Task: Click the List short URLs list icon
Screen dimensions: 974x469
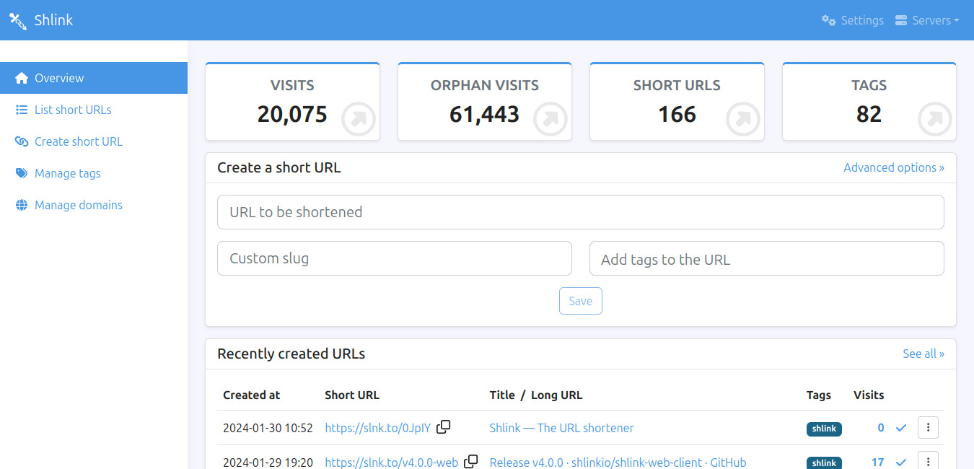Action: pos(21,109)
